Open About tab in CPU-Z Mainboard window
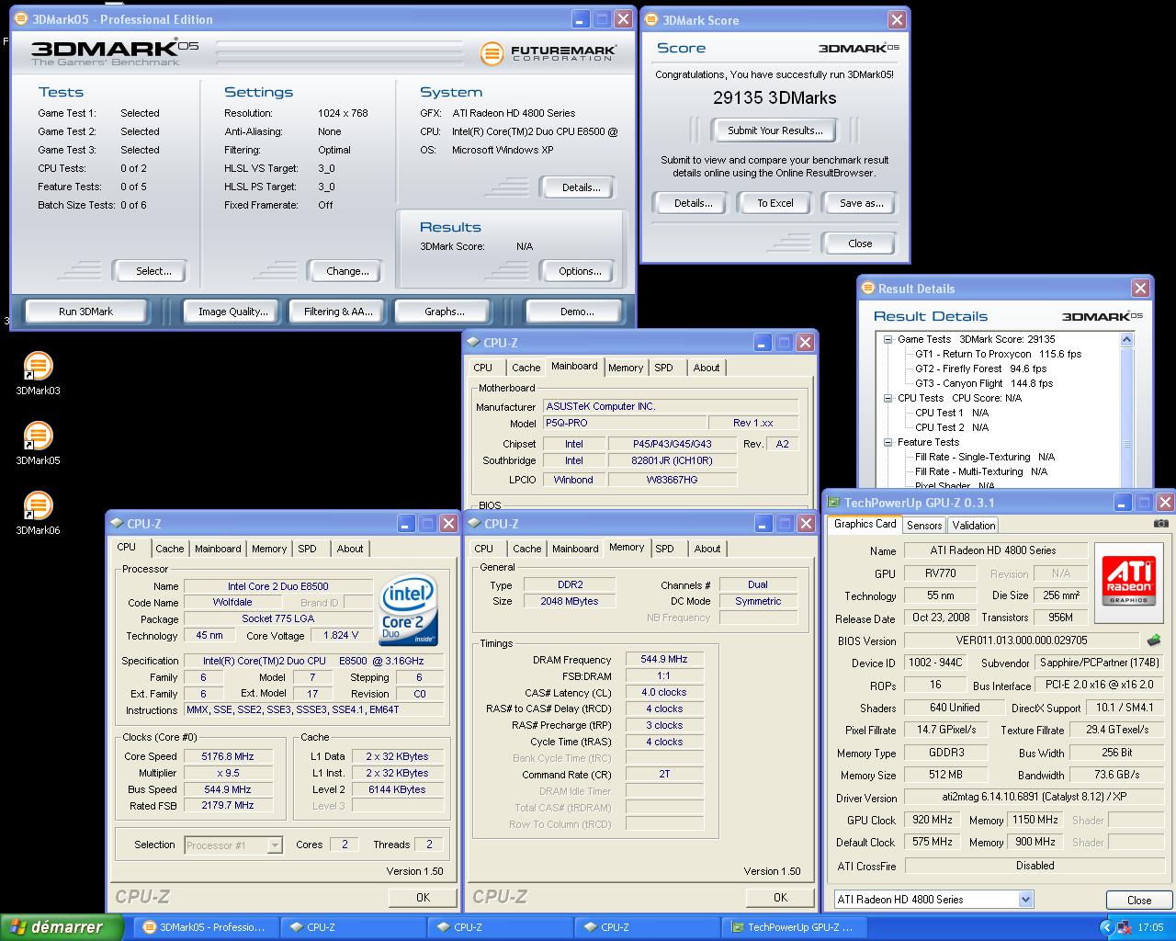Screen dimensions: 1176x941 707,368
